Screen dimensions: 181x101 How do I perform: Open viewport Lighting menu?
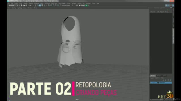(20, 8)
